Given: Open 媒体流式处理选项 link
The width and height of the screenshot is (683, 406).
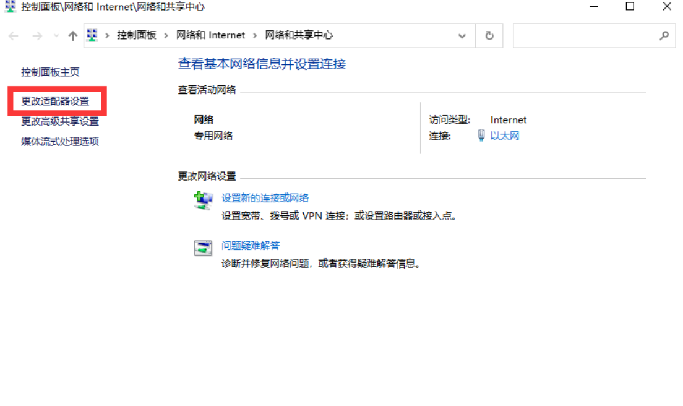Looking at the screenshot, I should point(60,141).
